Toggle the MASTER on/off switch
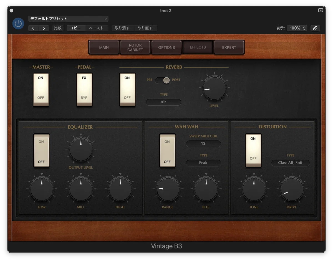This screenshot has width=333, height=261. [x=41, y=90]
